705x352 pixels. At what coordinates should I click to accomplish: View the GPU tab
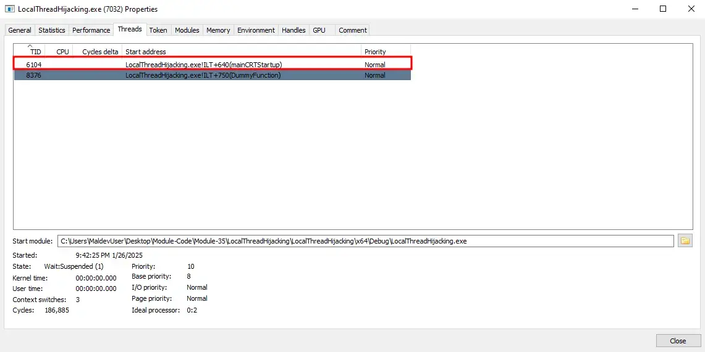(x=319, y=30)
